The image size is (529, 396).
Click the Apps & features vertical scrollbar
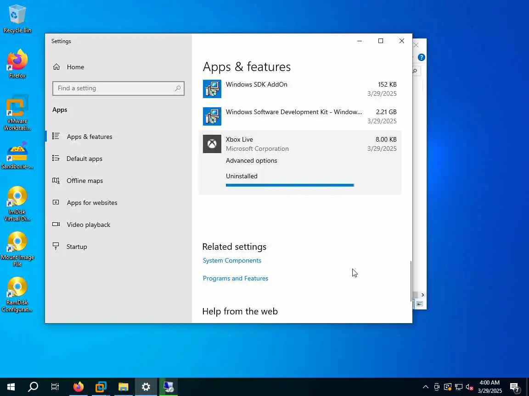click(x=411, y=281)
